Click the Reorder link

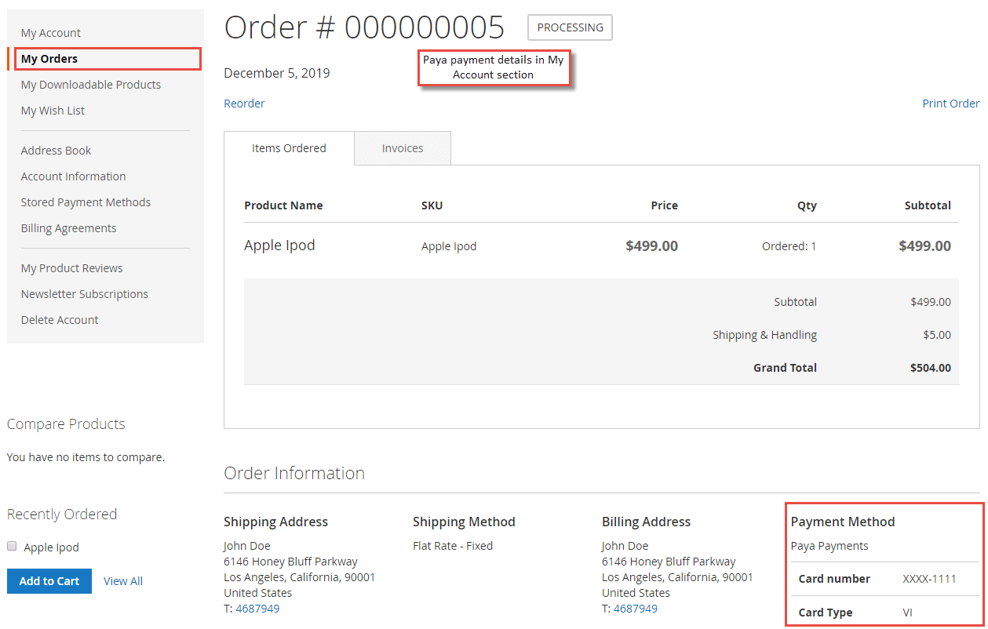point(244,104)
